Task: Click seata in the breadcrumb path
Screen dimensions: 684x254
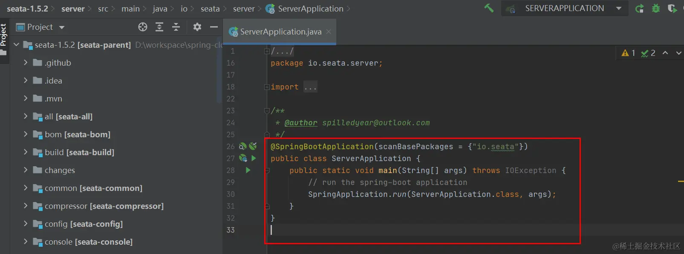Action: click(x=210, y=9)
